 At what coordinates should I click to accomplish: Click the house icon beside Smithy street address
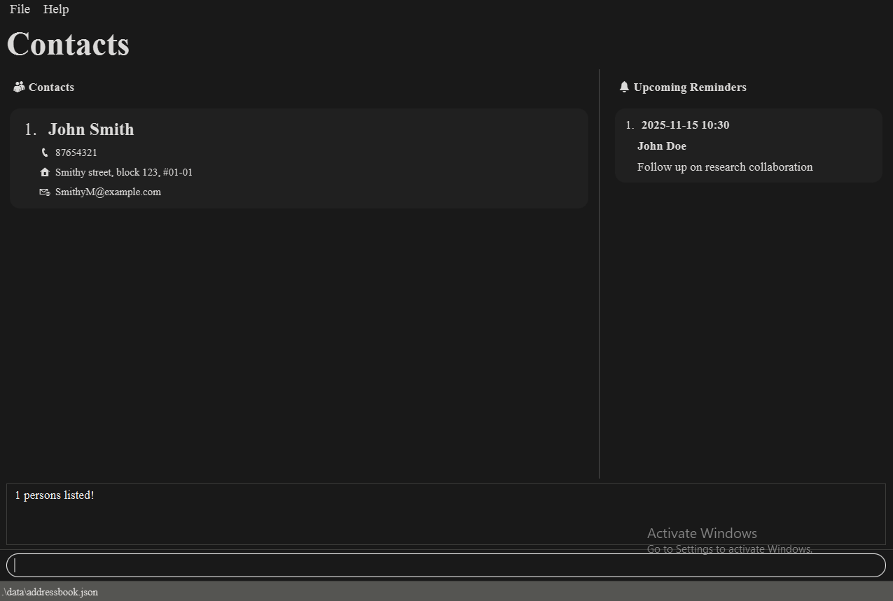45,172
